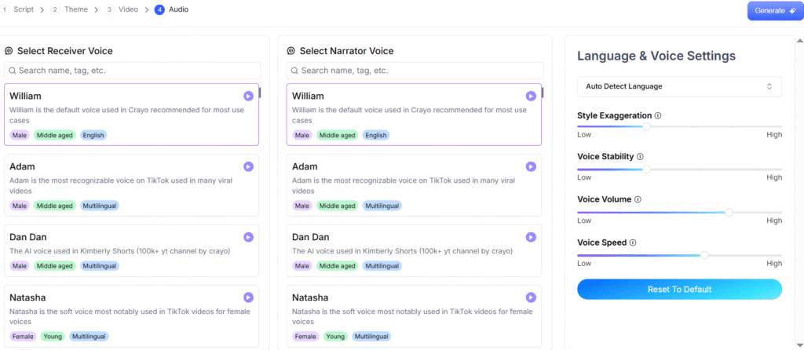Adjust the Voice Volume slider handle
This screenshot has width=804, height=350.
pyautogui.click(x=729, y=212)
